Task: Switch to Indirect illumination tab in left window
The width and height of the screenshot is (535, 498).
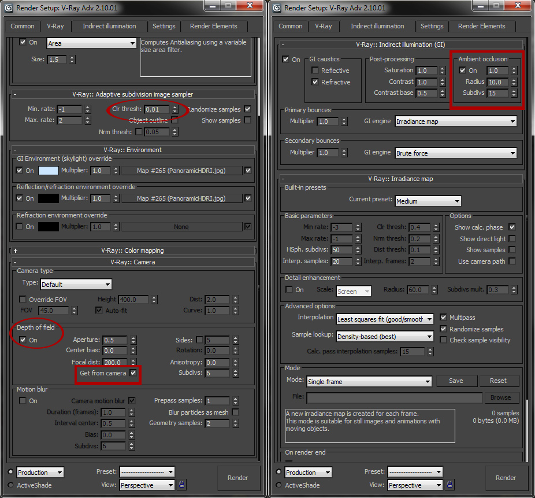Action: point(109,26)
